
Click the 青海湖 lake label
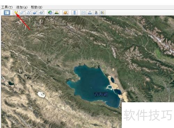point(101,94)
